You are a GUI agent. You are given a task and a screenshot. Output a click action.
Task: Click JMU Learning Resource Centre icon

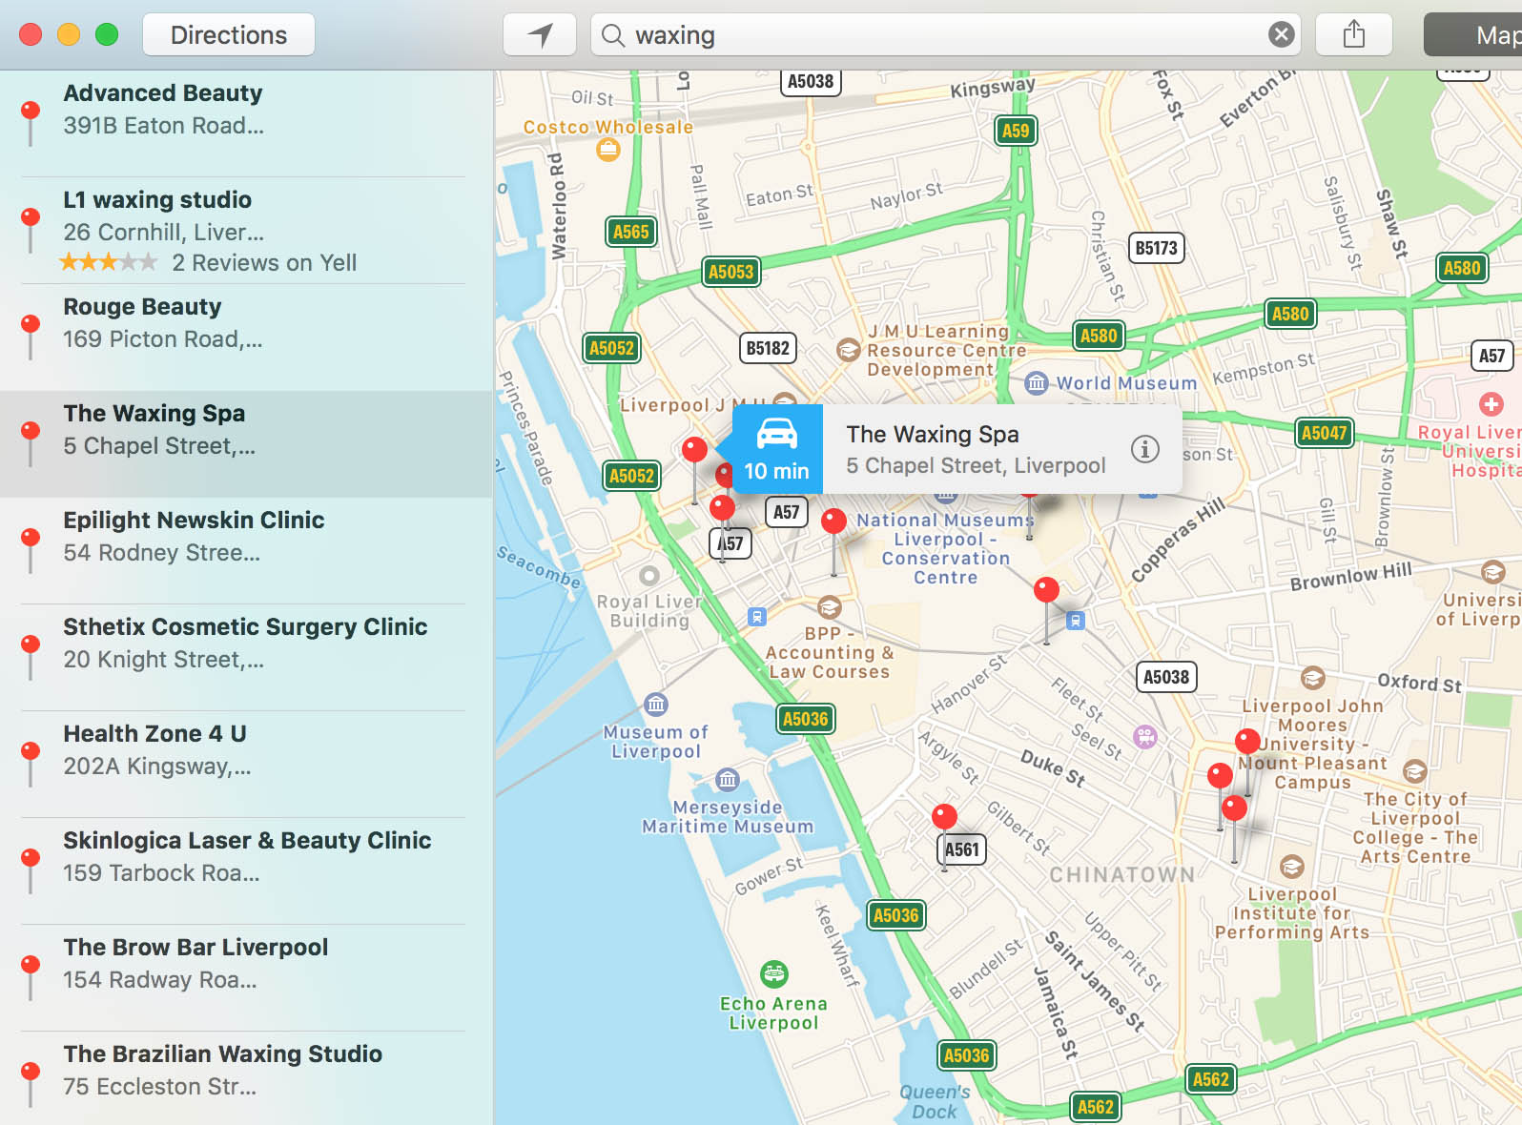(849, 350)
